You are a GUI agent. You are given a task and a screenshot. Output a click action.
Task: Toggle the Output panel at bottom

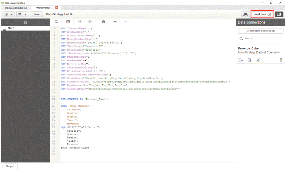pyautogui.click(x=10, y=166)
